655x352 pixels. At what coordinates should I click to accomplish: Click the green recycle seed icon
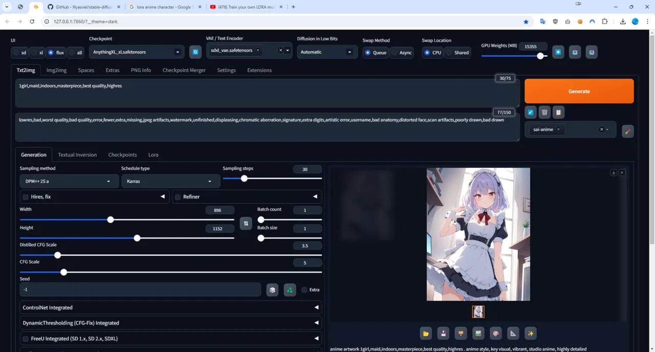coord(290,290)
